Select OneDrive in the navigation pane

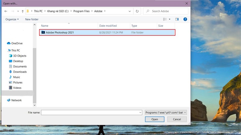17,43
